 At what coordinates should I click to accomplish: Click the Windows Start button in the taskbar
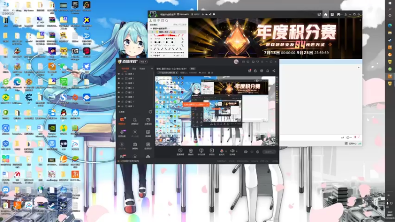coord(390,3)
